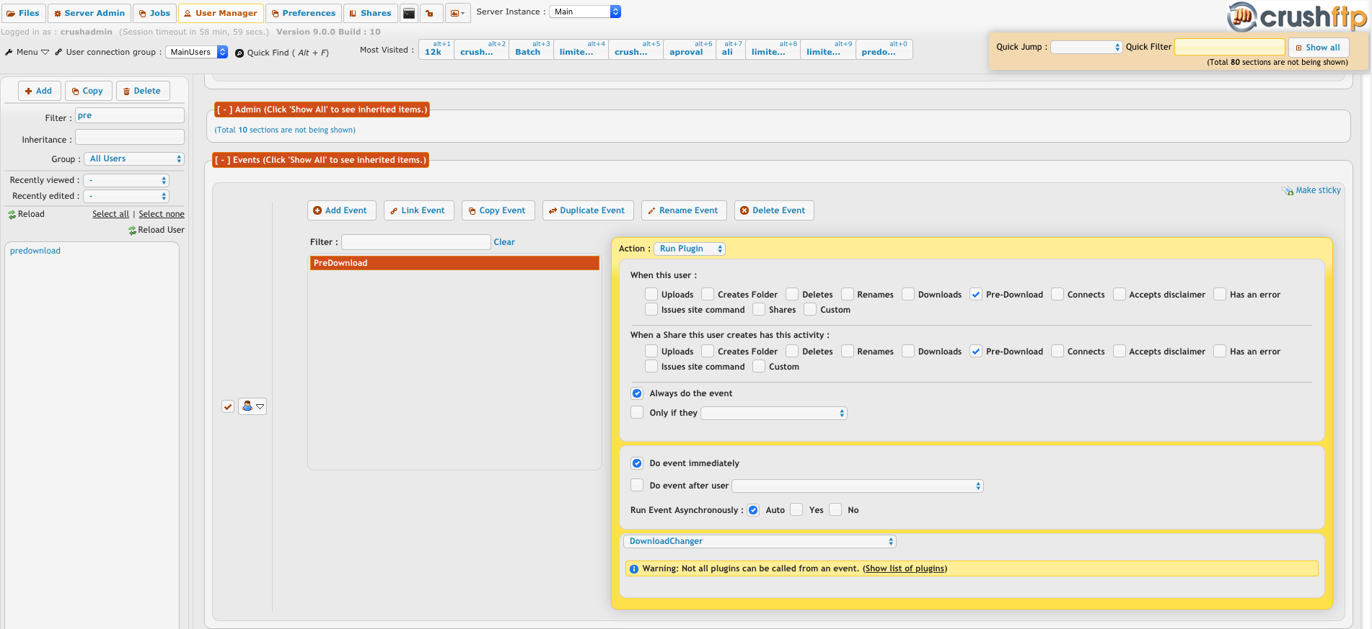Click the Reload User icon
This screenshot has height=629, width=1372.
[x=132, y=231]
